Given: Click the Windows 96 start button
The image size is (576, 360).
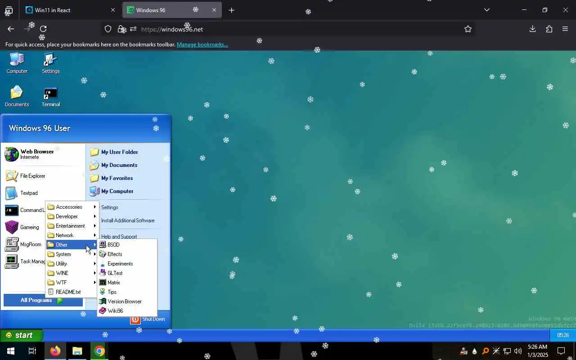Looking at the screenshot, I should click(x=21, y=335).
